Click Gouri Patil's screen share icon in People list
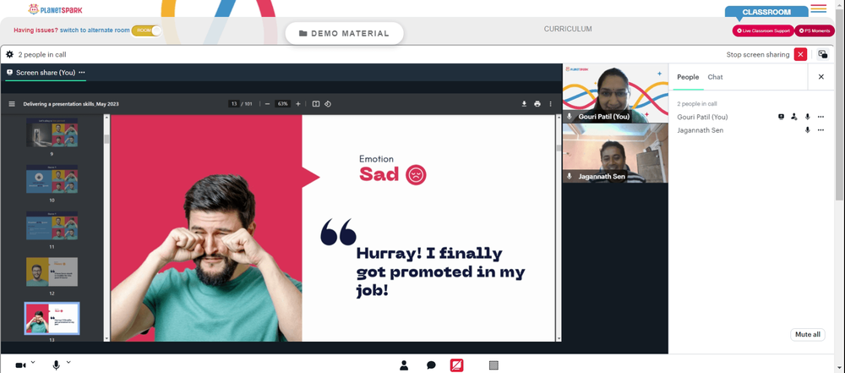 [781, 117]
